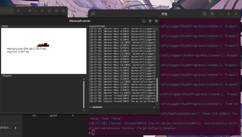Click the Worker-Main-11 log line at 20:57:56

point(122,82)
